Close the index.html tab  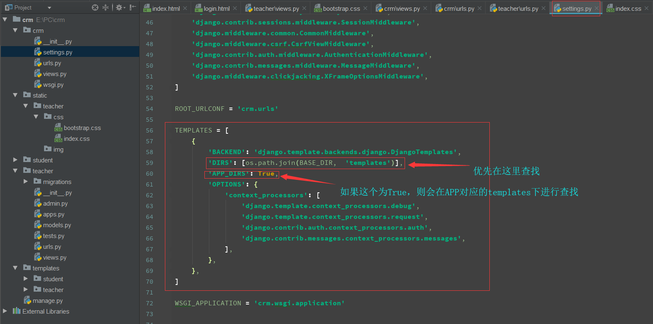185,8
